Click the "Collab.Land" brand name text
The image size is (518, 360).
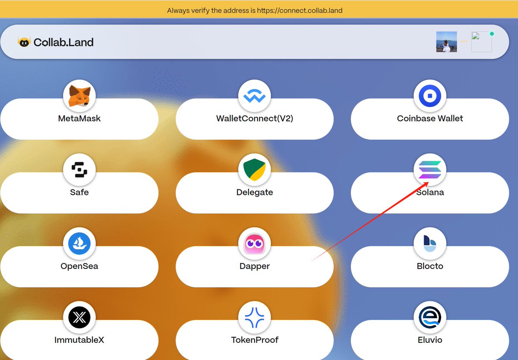click(x=63, y=42)
